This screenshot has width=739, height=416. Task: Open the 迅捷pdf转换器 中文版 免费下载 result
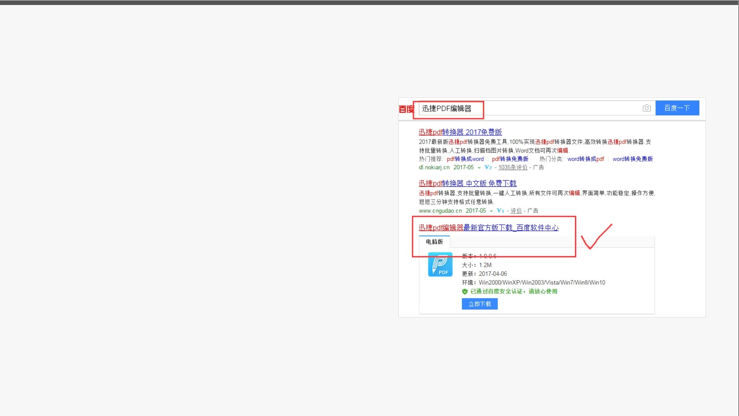click(468, 183)
